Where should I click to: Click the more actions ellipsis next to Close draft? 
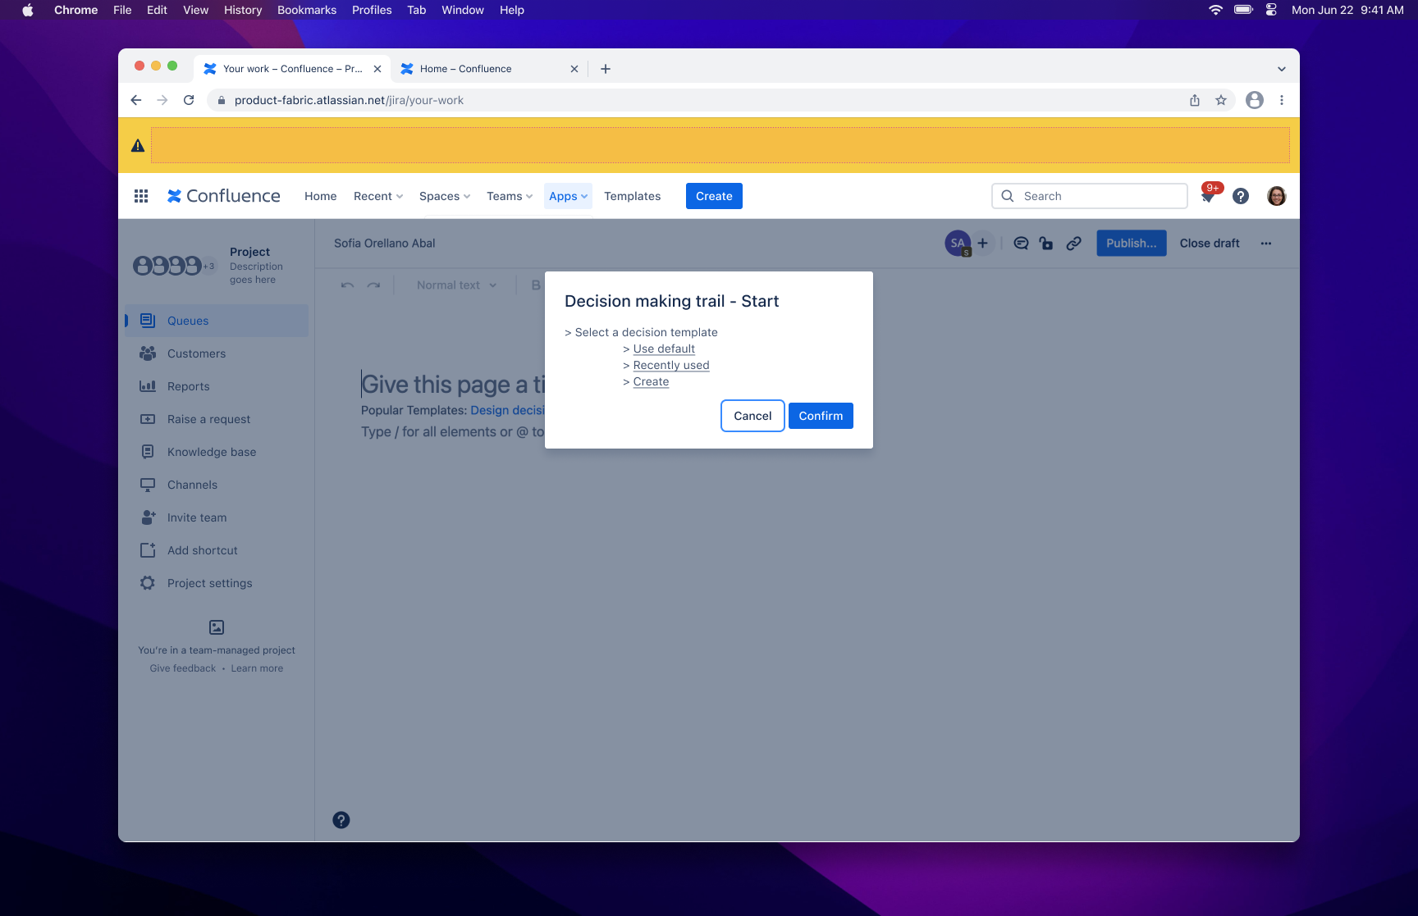point(1266,244)
